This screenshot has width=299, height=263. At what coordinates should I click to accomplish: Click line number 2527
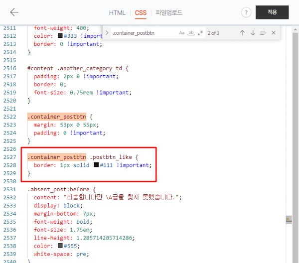tap(10, 157)
